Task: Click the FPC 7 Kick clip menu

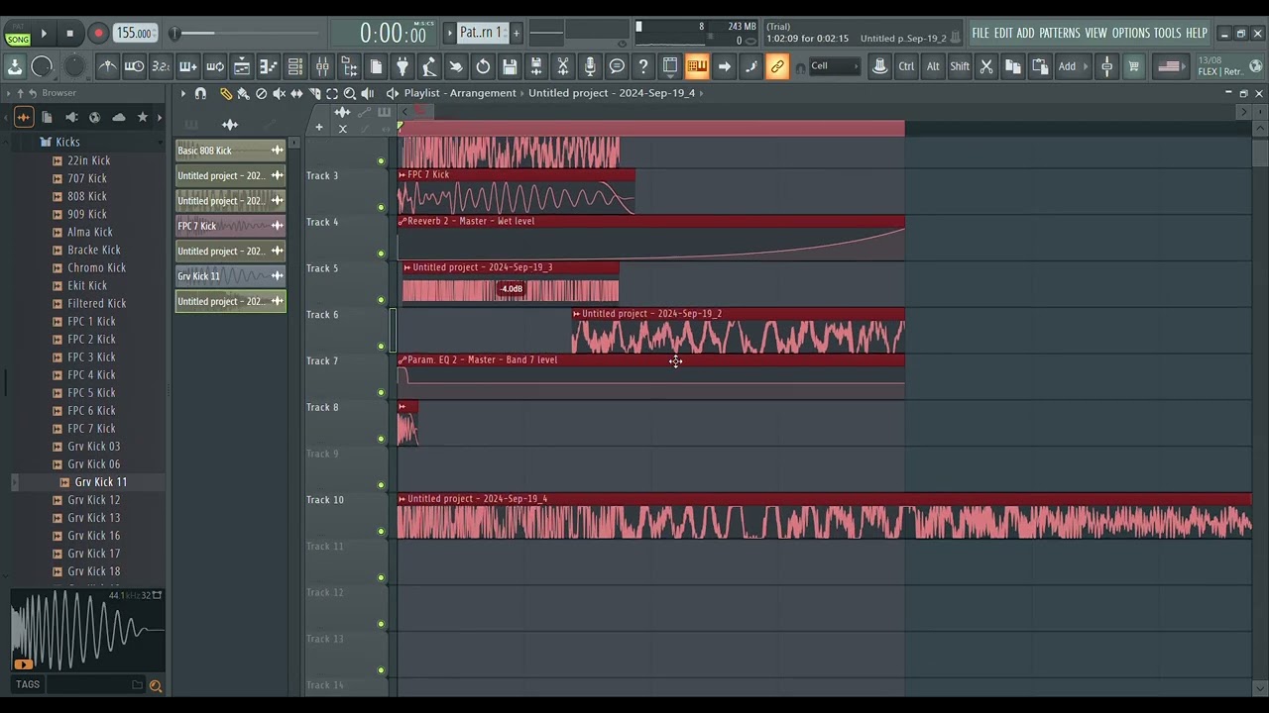Action: 403,175
